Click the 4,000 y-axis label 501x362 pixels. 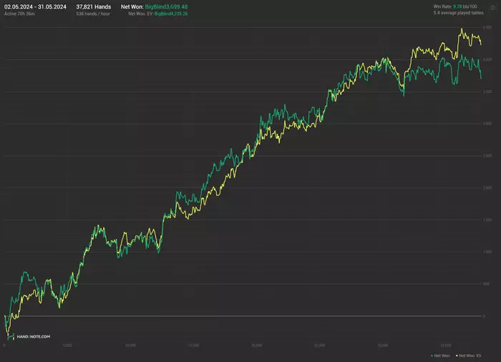(x=487, y=59)
